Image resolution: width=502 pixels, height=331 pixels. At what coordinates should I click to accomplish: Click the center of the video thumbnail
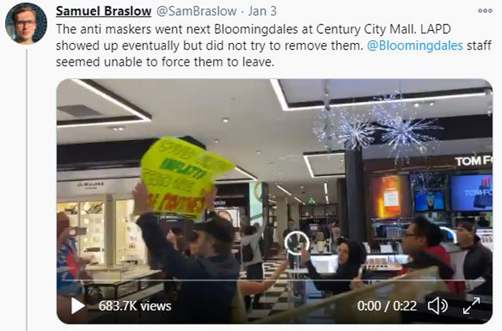(275, 201)
